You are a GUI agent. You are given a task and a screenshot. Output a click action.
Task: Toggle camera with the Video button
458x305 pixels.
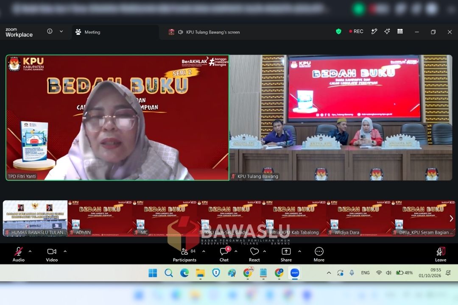52,254
